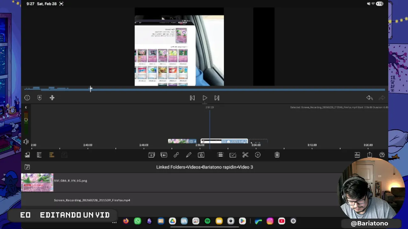Open the Play Store from the dock
The image size is (408, 229).
(242, 221)
